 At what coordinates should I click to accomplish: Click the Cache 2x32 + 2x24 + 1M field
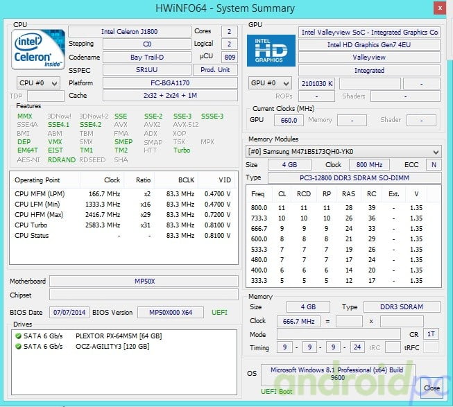coord(170,96)
